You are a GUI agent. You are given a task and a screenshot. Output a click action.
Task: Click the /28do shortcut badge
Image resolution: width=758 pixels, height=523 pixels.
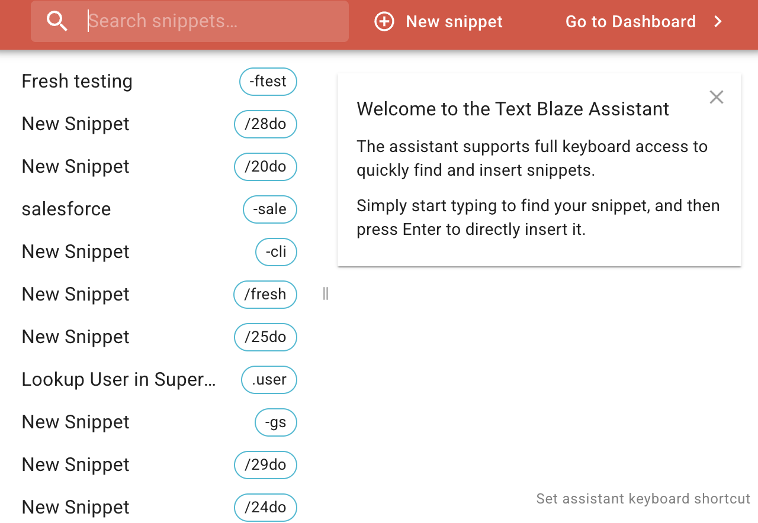point(265,124)
